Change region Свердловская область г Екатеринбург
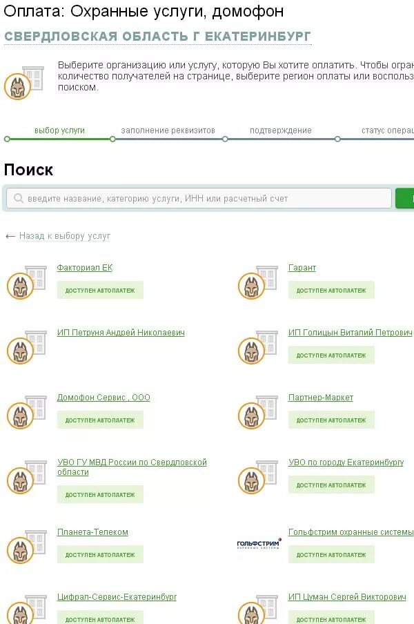Screen dimensions: 414x624 (157, 36)
